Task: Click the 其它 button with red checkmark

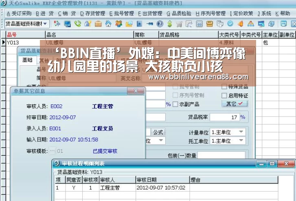Action: pos(235,104)
